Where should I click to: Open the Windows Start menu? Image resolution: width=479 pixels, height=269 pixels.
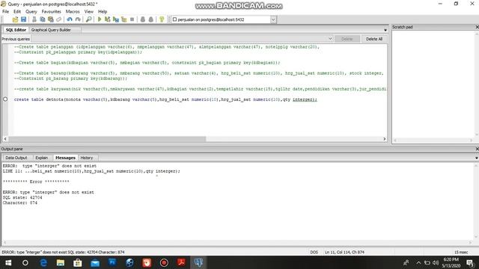[8, 262]
